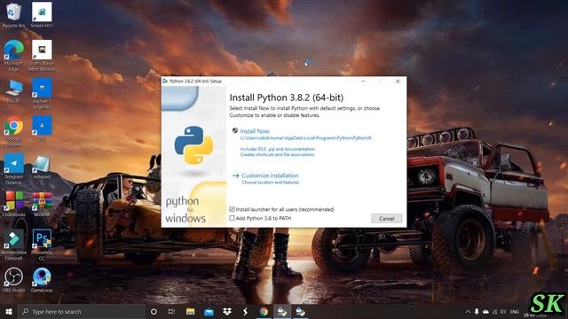The height and width of the screenshot is (319, 568).
Task: Open notepad desktop shortcut
Action: tap(42, 167)
